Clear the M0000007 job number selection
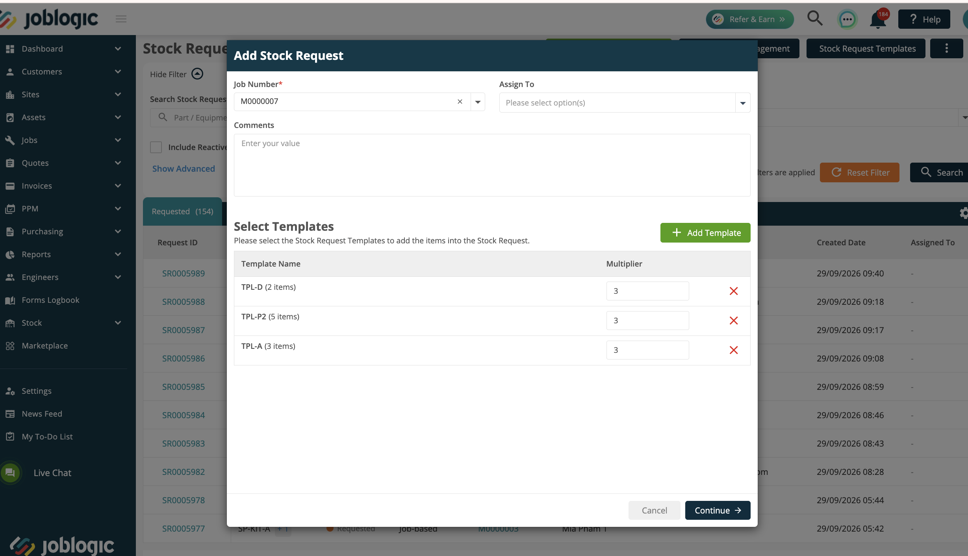Viewport: 968px width, 556px height. point(460,102)
